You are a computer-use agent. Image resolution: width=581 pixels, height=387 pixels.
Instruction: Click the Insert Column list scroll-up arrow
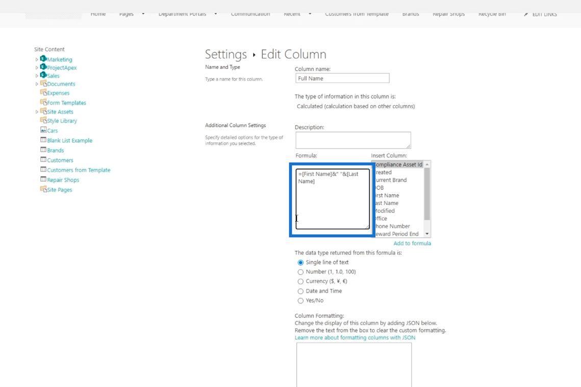click(x=427, y=164)
